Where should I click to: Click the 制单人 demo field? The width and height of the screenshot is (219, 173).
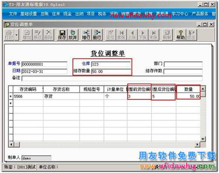point(36,158)
